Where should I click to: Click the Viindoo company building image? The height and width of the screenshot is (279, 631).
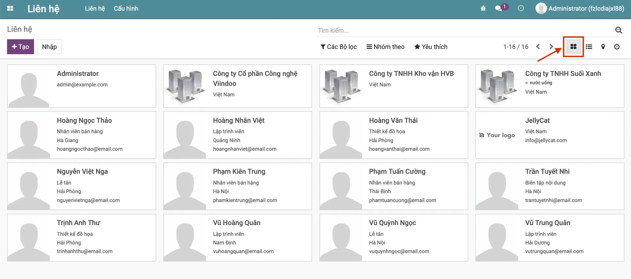(x=185, y=86)
